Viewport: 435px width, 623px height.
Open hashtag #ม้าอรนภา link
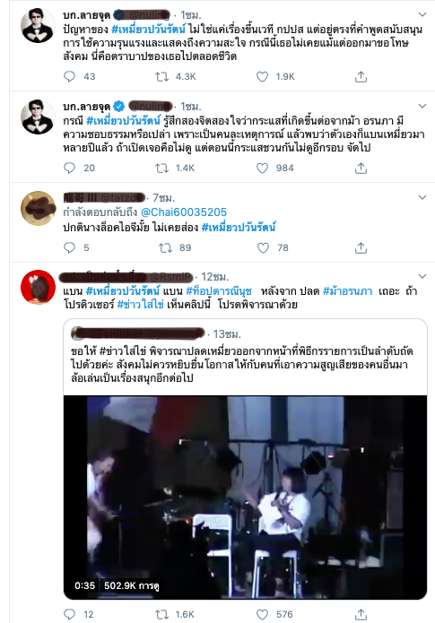[347, 290]
